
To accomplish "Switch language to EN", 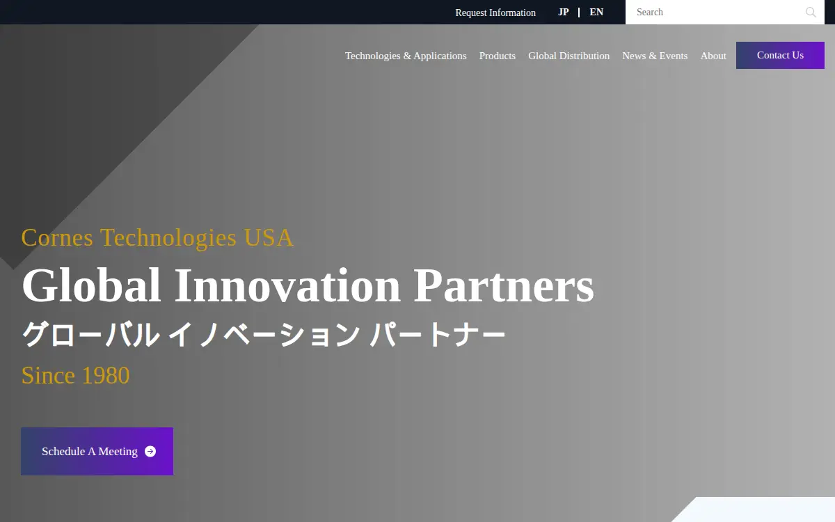I will 596,12.
